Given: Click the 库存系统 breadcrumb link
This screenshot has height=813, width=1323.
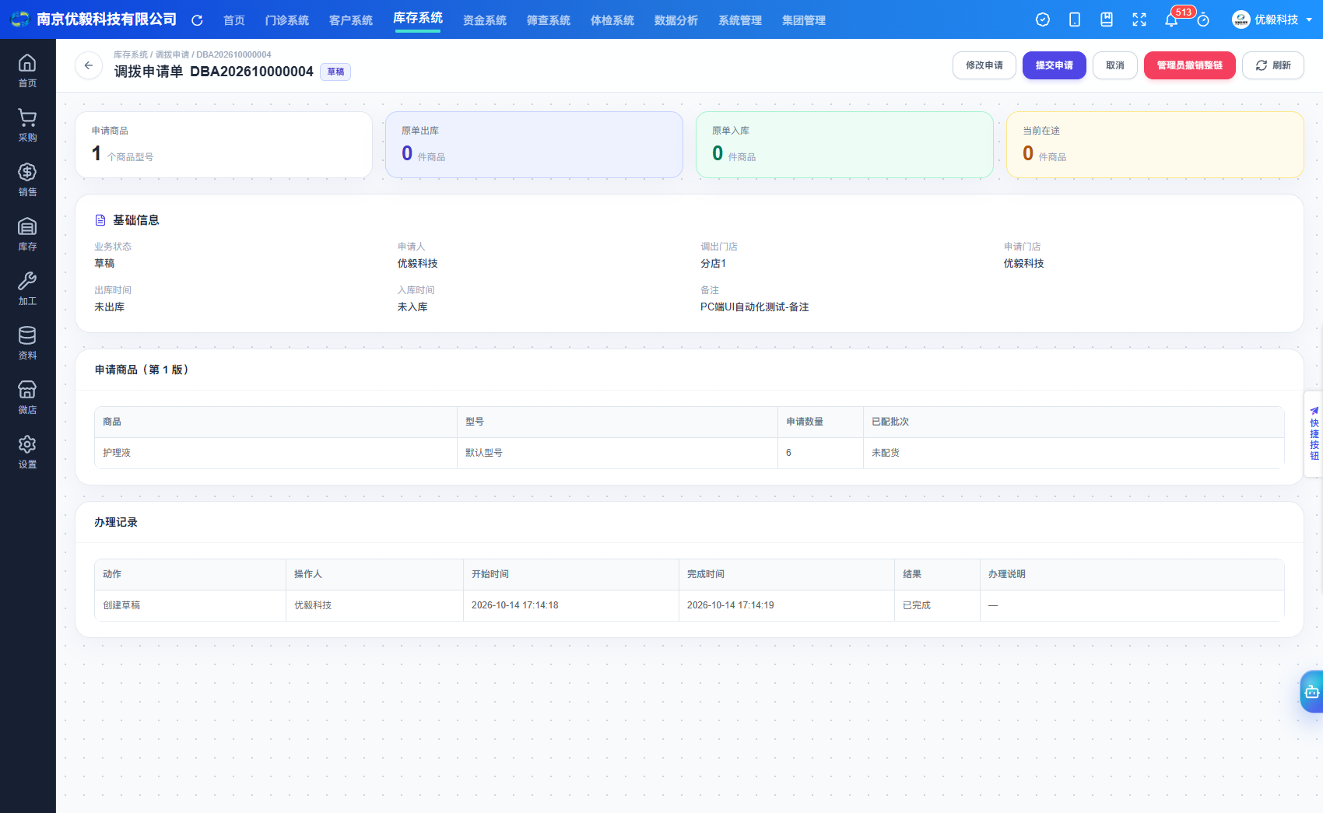Looking at the screenshot, I should tap(131, 54).
